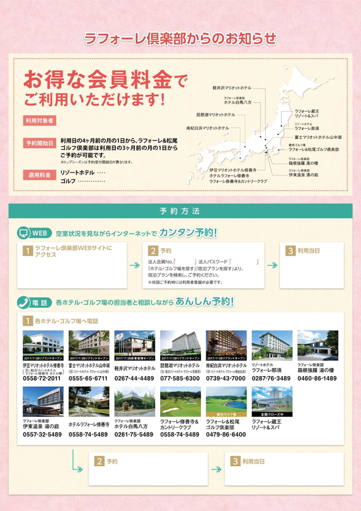361x511 pixels.
Task: Click phone number 0287-76-3489
Action: [271, 378]
